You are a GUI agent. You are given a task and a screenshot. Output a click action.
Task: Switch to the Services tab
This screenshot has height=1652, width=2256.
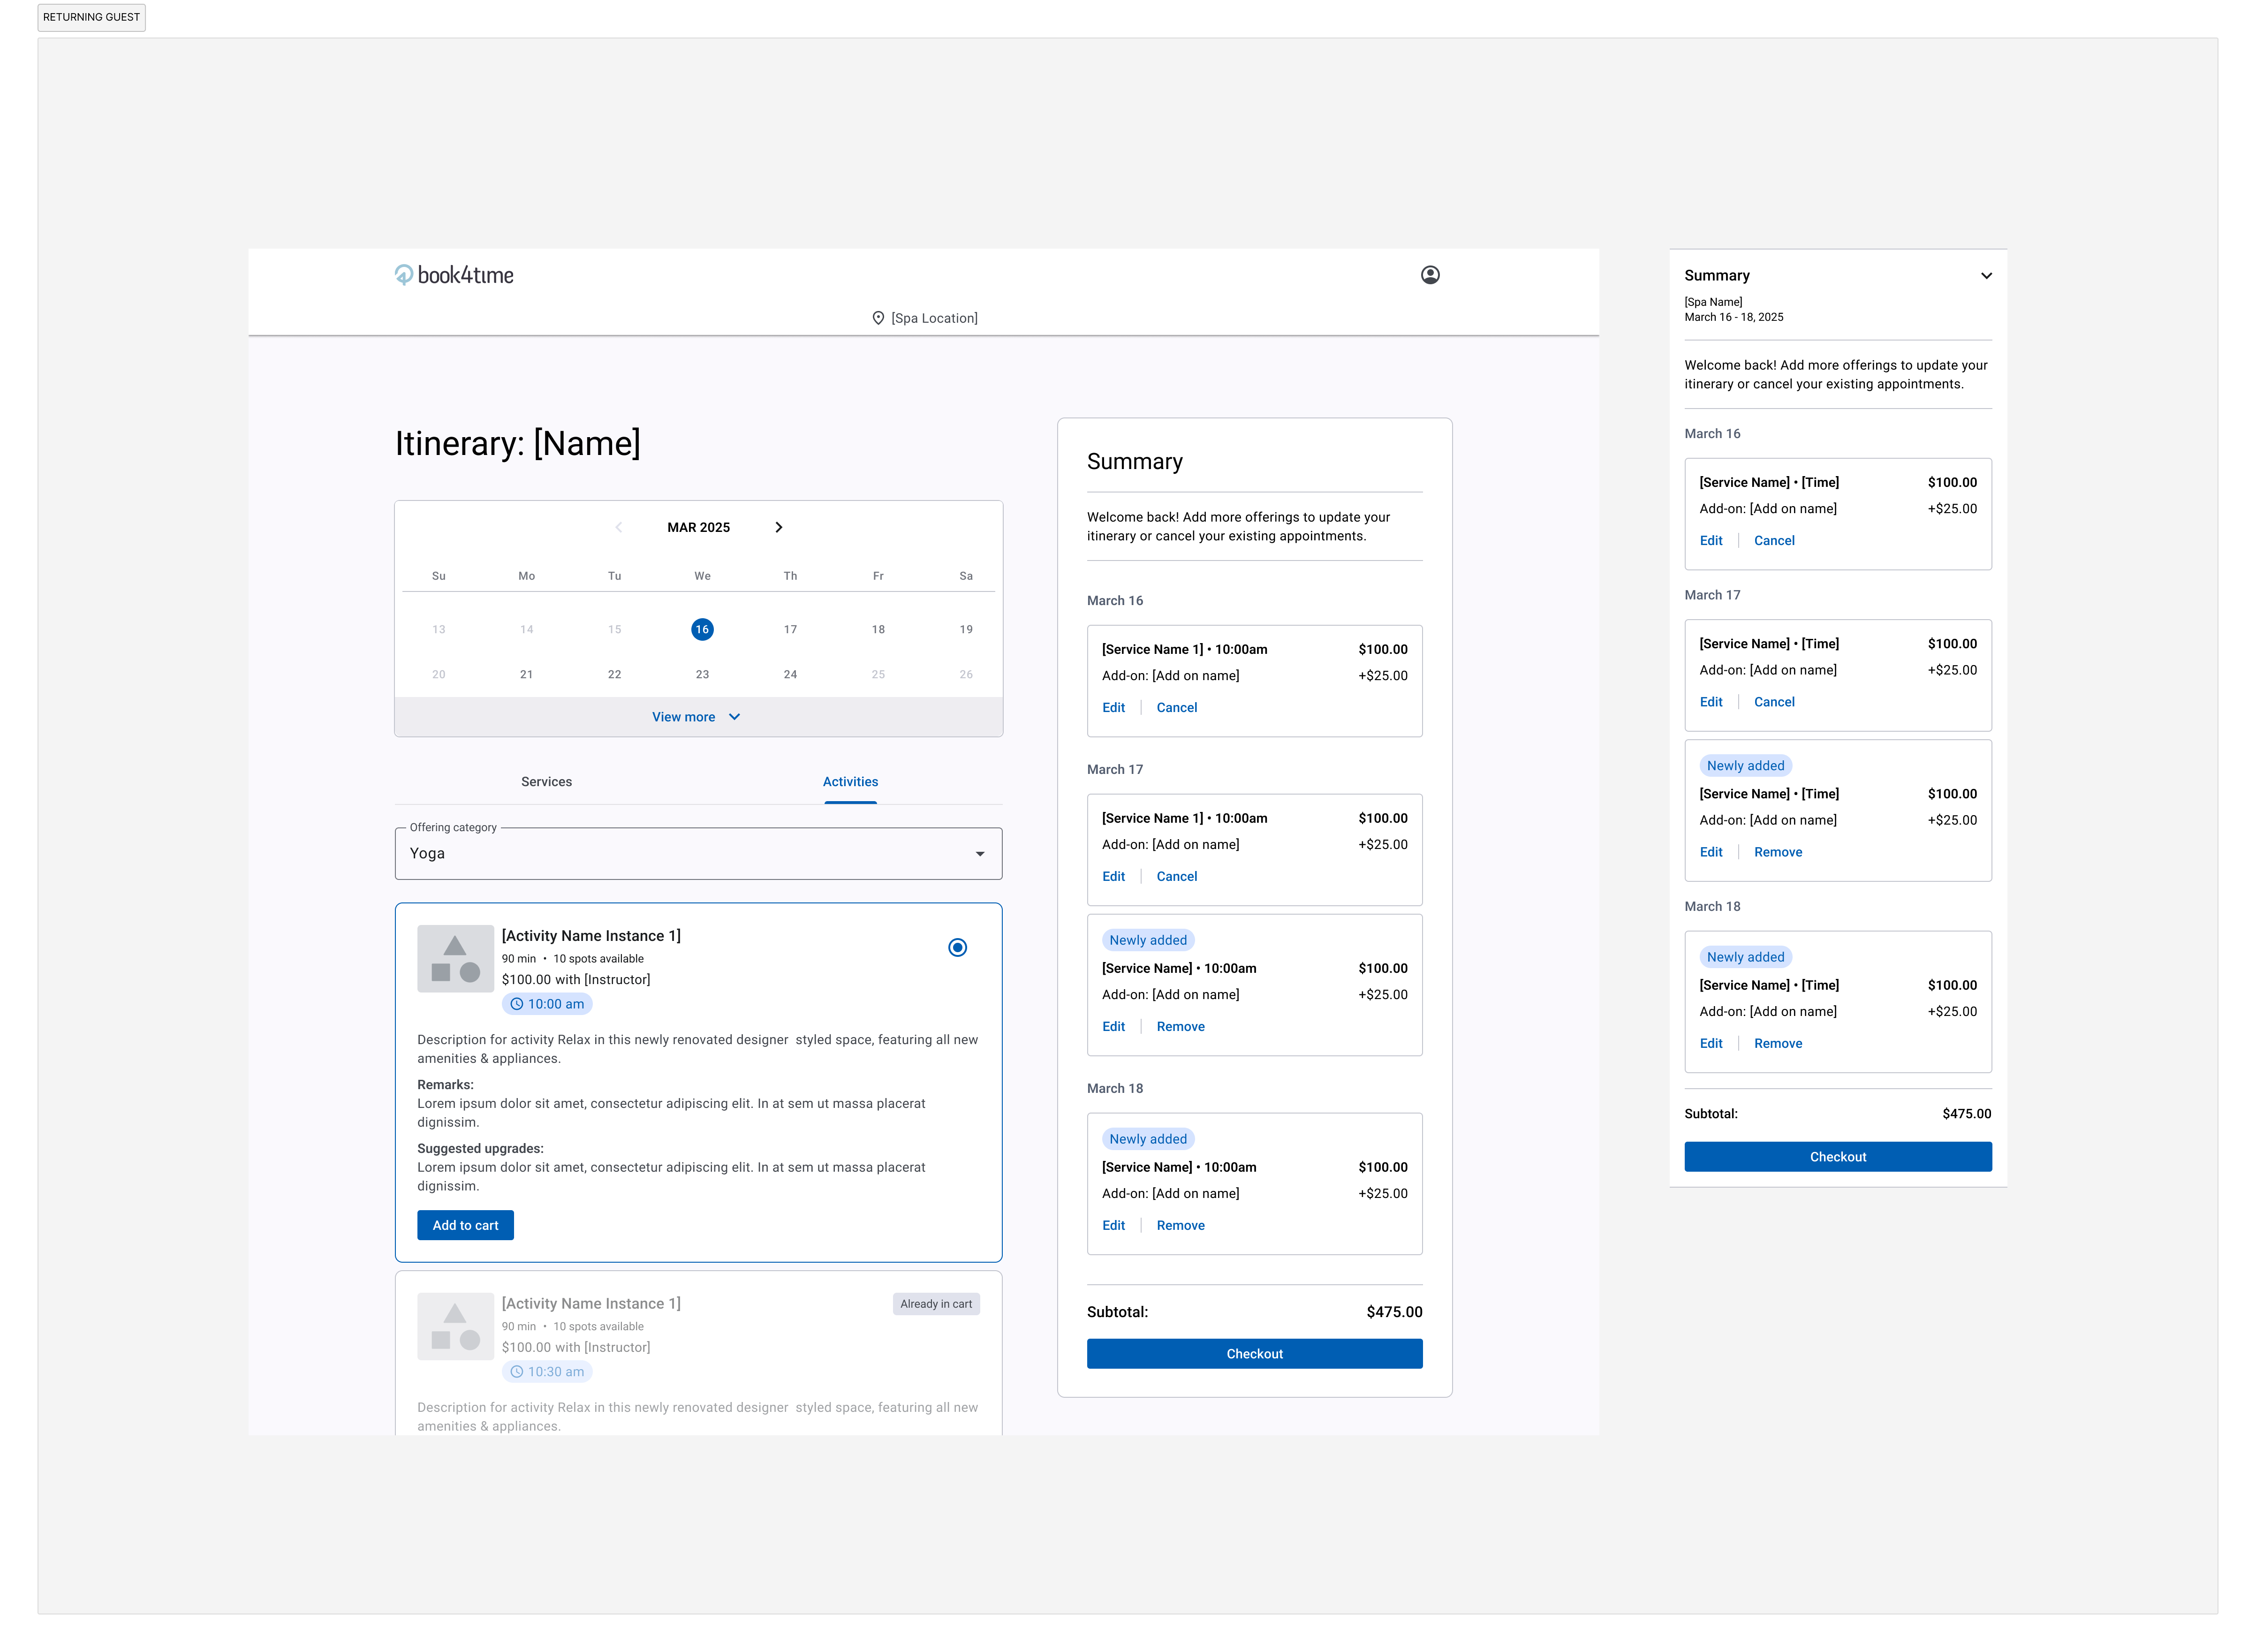click(546, 782)
